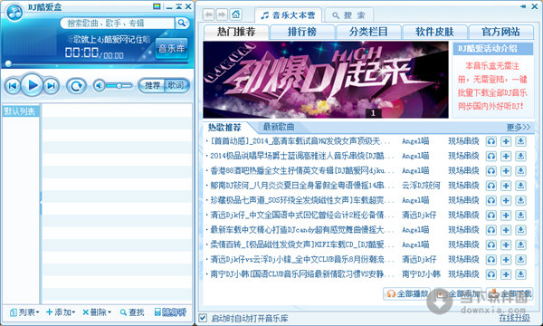The image size is (543, 326).
Task: Play the current track
Action: (x=33, y=85)
